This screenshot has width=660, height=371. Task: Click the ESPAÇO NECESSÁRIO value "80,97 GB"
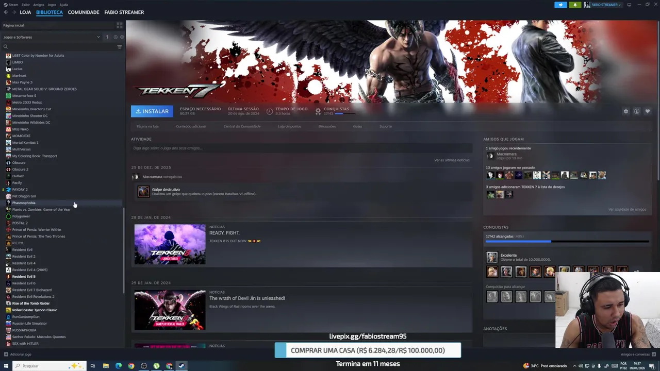click(187, 113)
